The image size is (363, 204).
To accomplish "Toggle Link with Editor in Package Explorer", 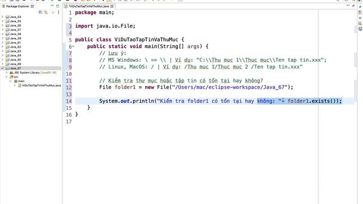I will click(46, 12).
